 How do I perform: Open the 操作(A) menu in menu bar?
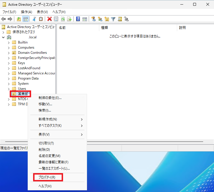26,12
